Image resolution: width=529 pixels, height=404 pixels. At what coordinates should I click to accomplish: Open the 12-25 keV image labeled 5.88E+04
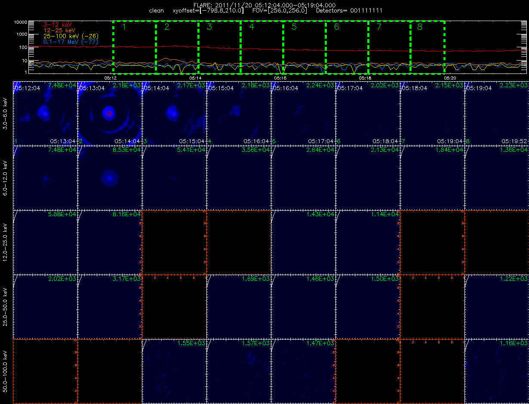pyautogui.click(x=45, y=242)
